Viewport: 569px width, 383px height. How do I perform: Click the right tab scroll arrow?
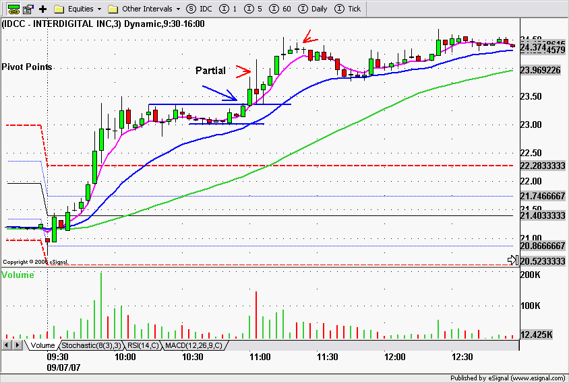tap(17, 345)
